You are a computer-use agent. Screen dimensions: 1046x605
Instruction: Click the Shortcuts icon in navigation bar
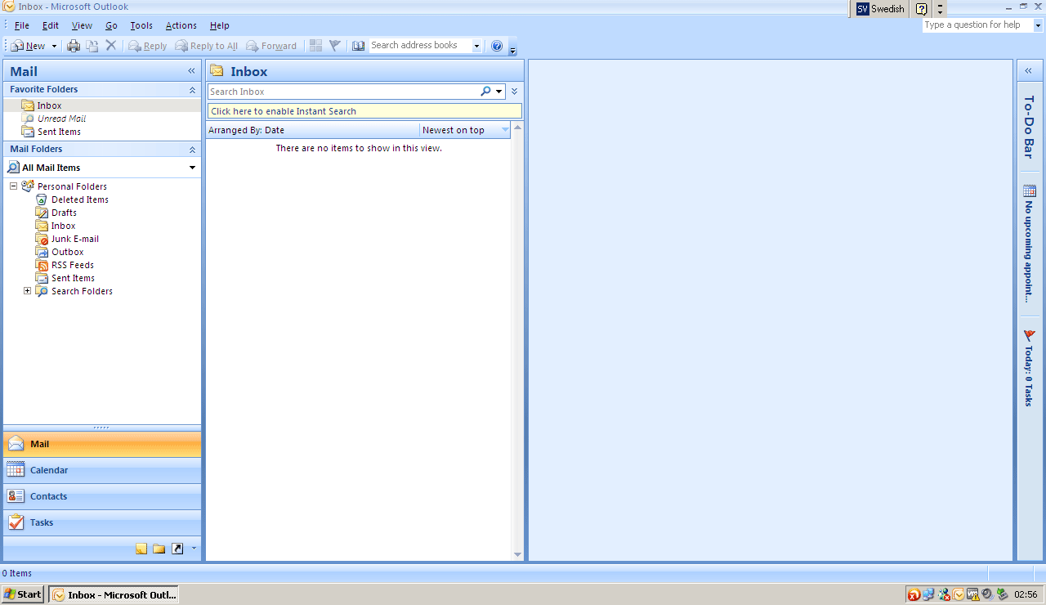tap(177, 549)
